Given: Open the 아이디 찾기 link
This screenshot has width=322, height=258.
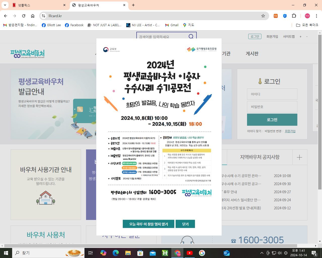Looking at the screenshot, I should click(x=254, y=131).
